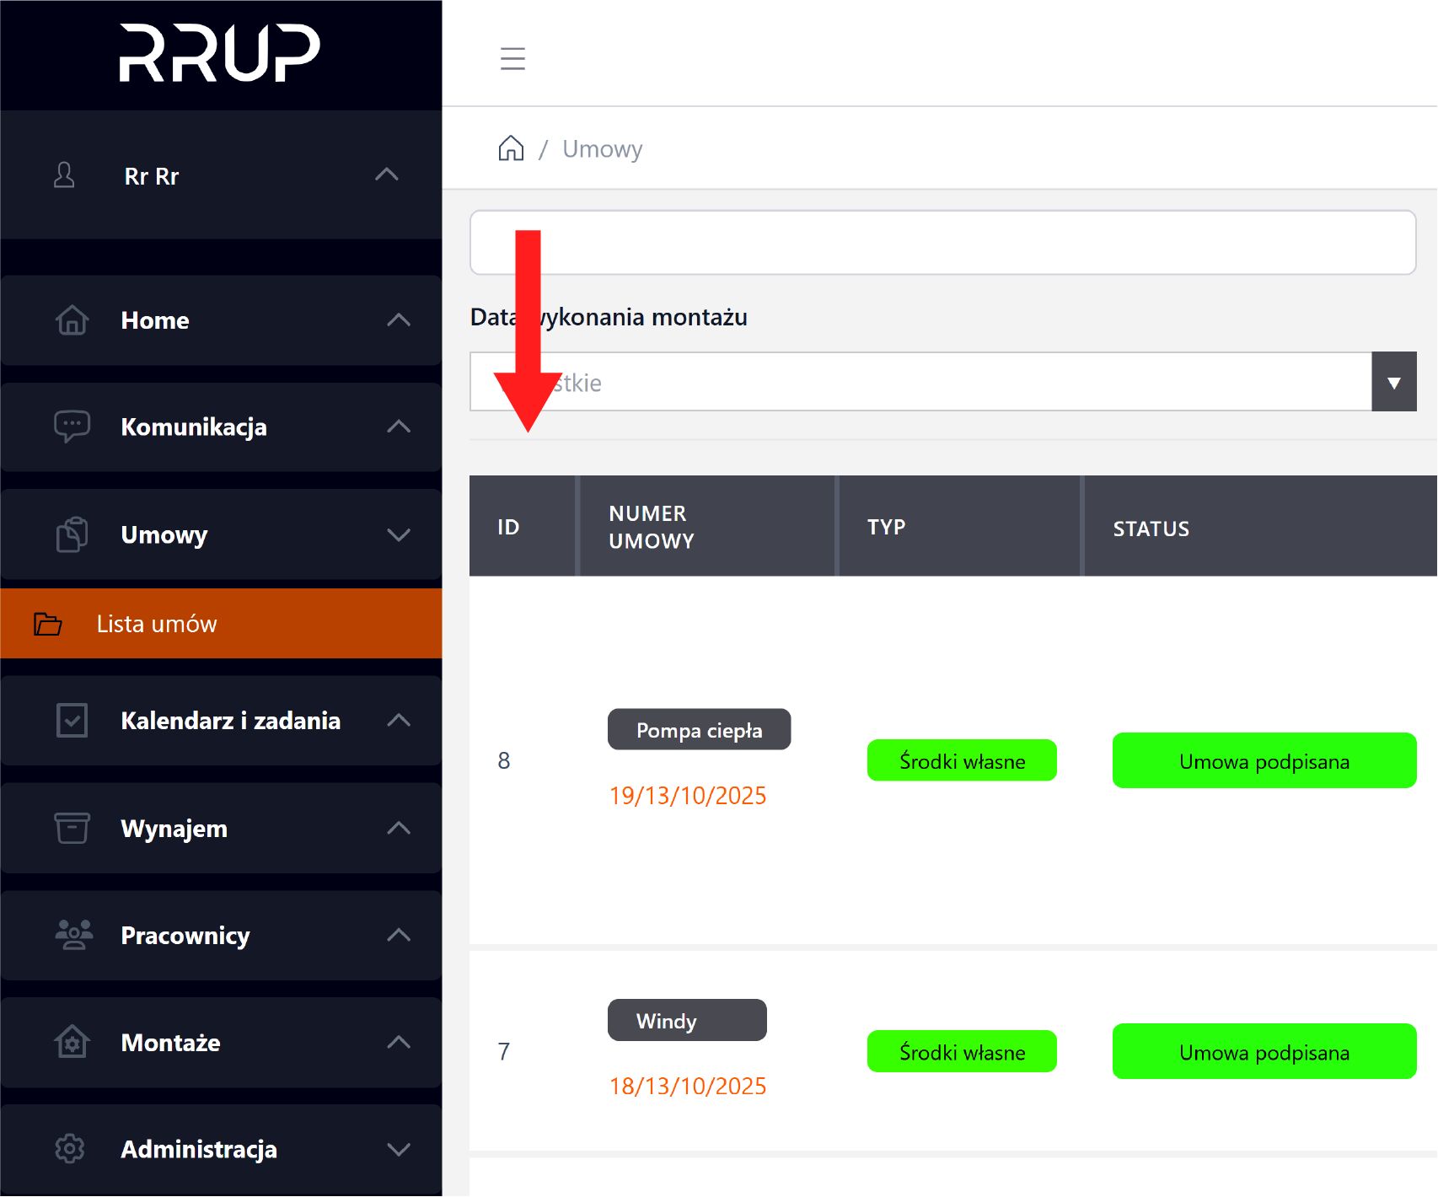Open the Data wykonania montażu dropdown arrow
The image size is (1438, 1197).
1393,382
